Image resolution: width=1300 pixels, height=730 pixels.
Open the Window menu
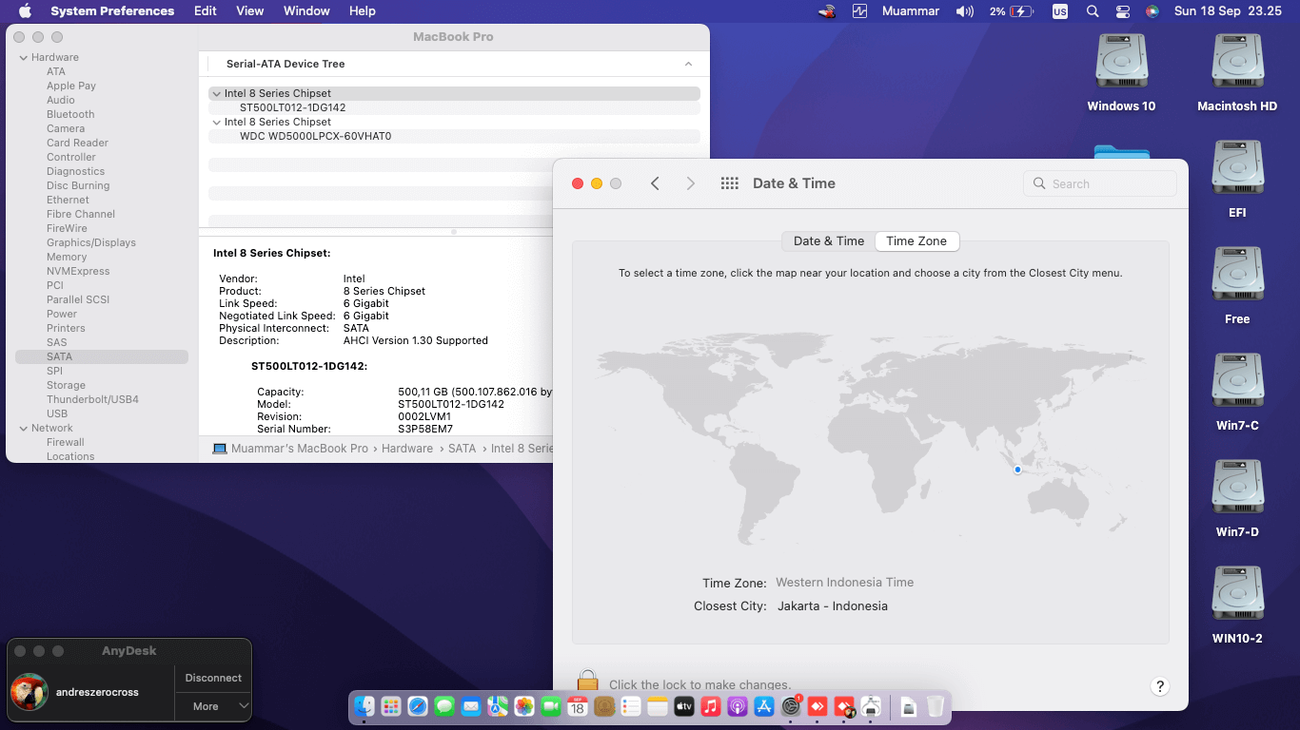pyautogui.click(x=306, y=11)
